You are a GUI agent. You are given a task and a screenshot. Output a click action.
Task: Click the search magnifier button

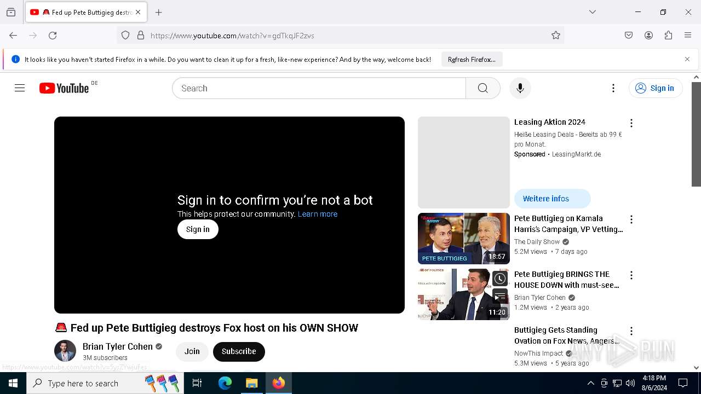482,88
